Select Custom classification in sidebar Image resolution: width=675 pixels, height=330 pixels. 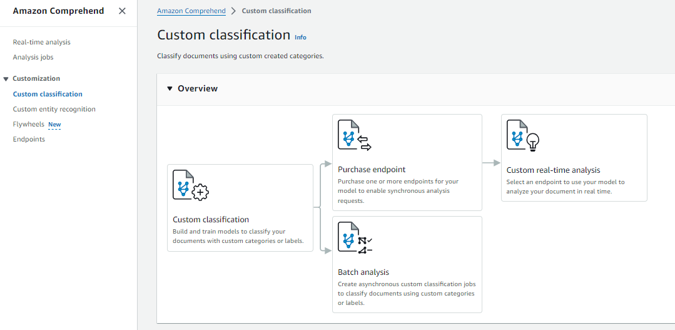[48, 94]
